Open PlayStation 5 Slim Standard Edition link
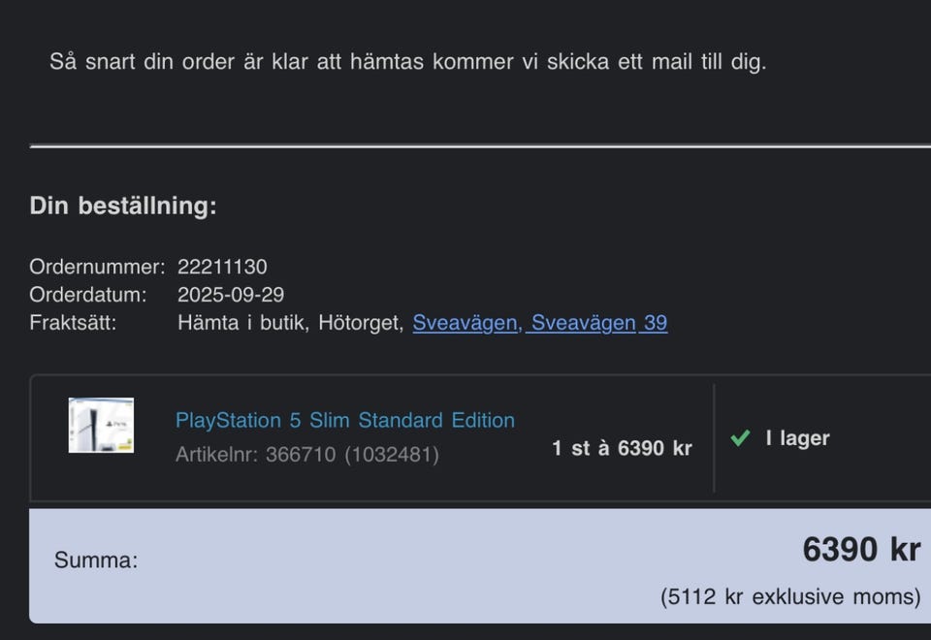The height and width of the screenshot is (640, 931). tap(345, 421)
